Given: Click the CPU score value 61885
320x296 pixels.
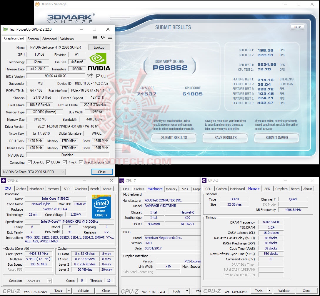Looking at the screenshot, I should click(x=192, y=94).
